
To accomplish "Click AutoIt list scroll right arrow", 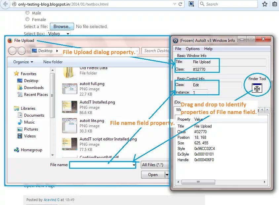I will [x=264, y=182].
